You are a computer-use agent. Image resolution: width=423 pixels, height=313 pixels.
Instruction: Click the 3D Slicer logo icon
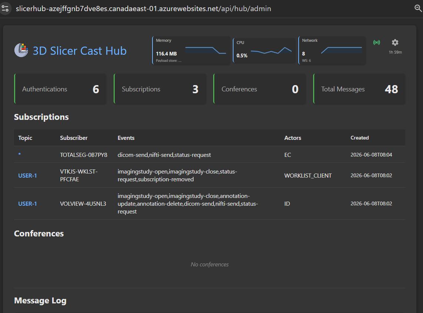point(21,50)
